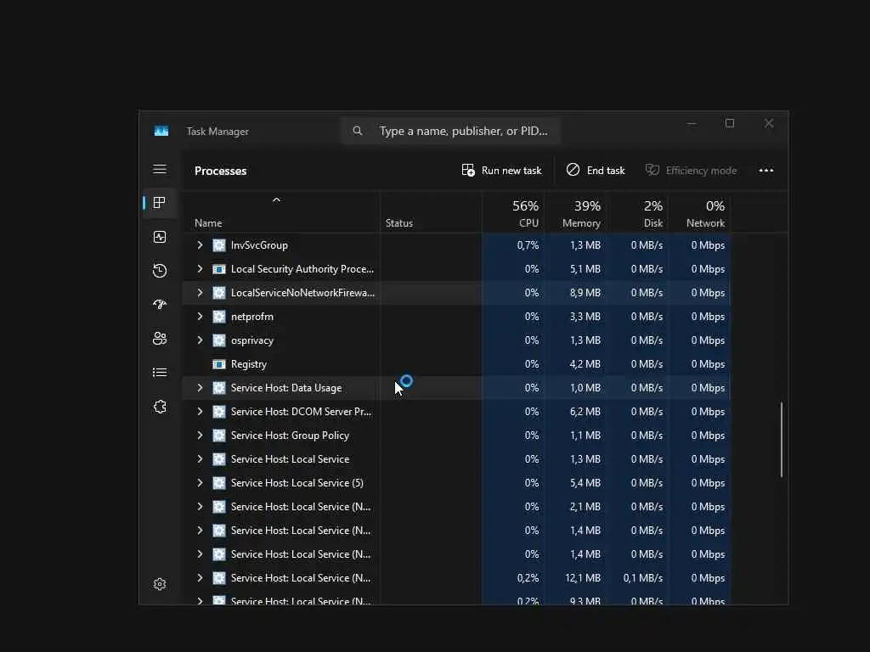Image resolution: width=870 pixels, height=652 pixels.
Task: Click the Run new task button
Action: pos(501,170)
